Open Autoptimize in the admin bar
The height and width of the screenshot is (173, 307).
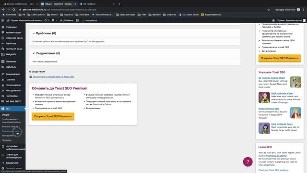[x=90, y=20]
